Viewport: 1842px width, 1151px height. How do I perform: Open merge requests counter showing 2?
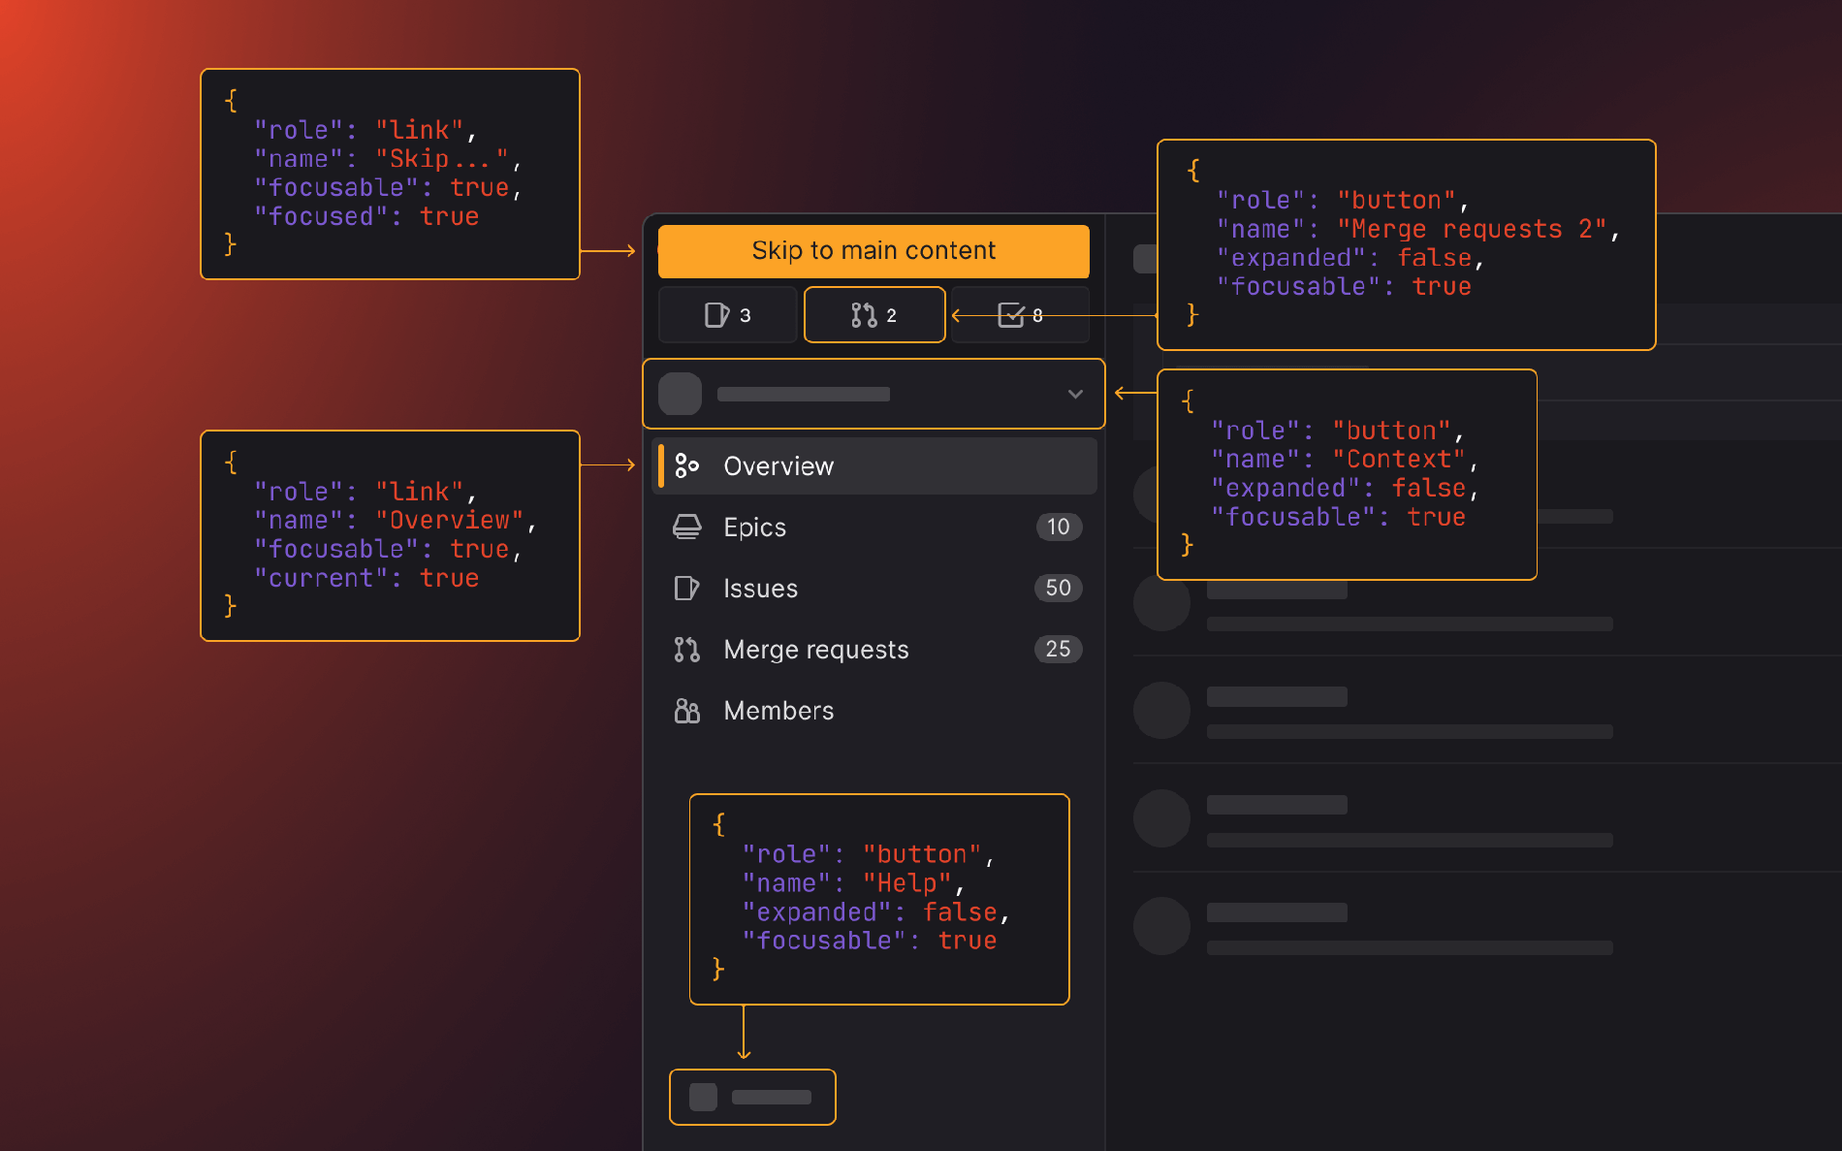(x=873, y=315)
